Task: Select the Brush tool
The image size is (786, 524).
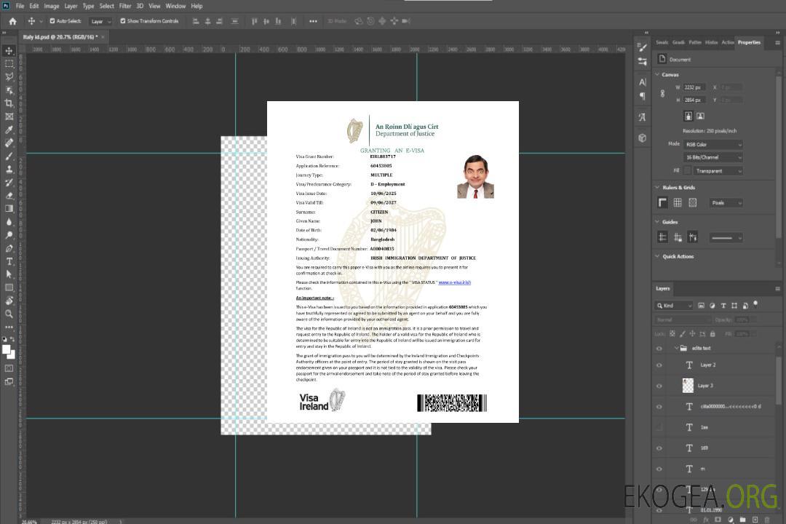Action: pos(9,156)
